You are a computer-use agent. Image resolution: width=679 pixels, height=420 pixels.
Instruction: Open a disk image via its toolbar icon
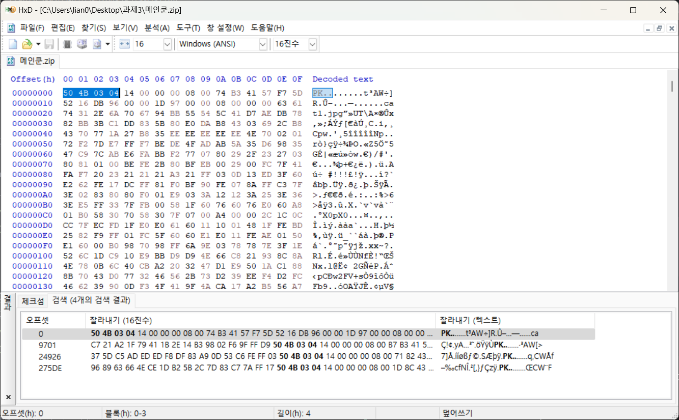point(97,44)
